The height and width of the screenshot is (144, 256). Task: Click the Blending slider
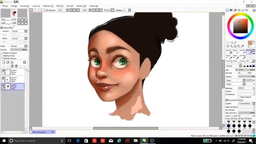tap(246, 88)
